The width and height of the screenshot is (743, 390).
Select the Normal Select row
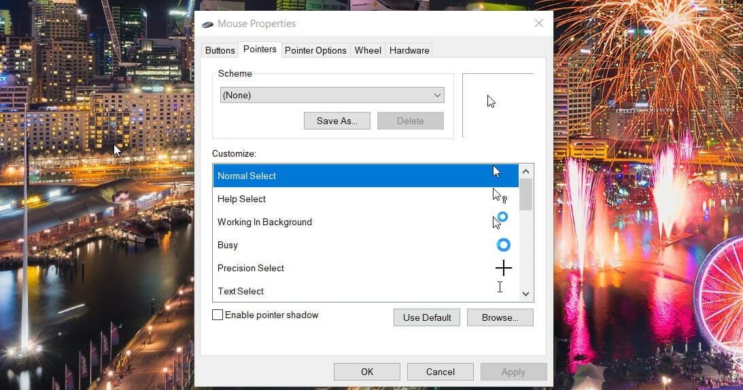point(366,176)
